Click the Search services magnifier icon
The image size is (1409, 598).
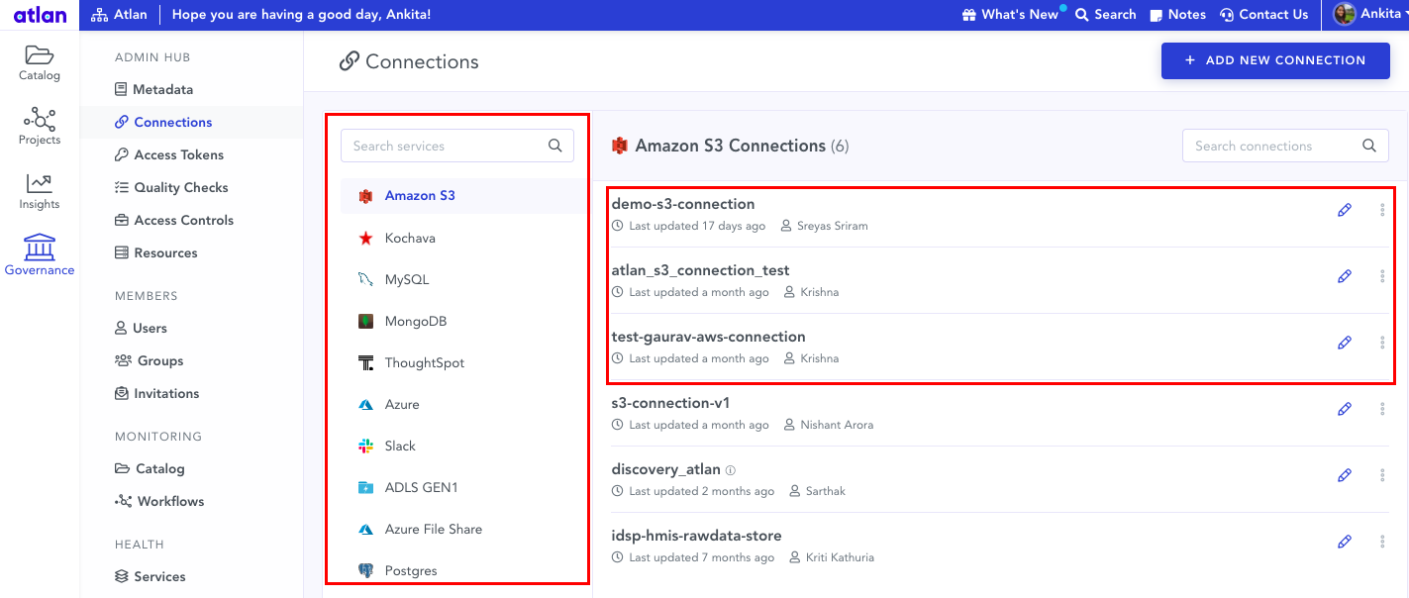point(555,146)
